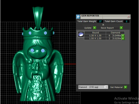The height and width of the screenshot is (104, 139).
Task: Click the green arrow next to Save Report
Action: [x=121, y=28]
